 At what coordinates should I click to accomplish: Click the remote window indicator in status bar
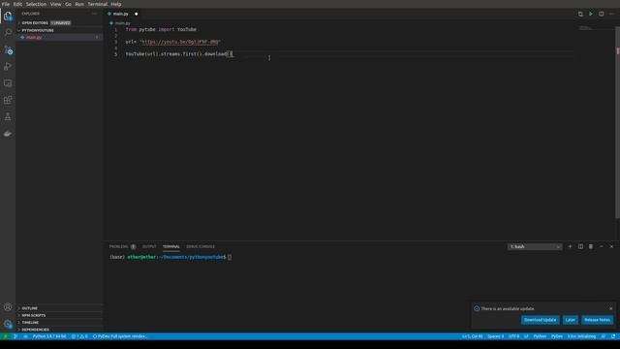[5, 336]
